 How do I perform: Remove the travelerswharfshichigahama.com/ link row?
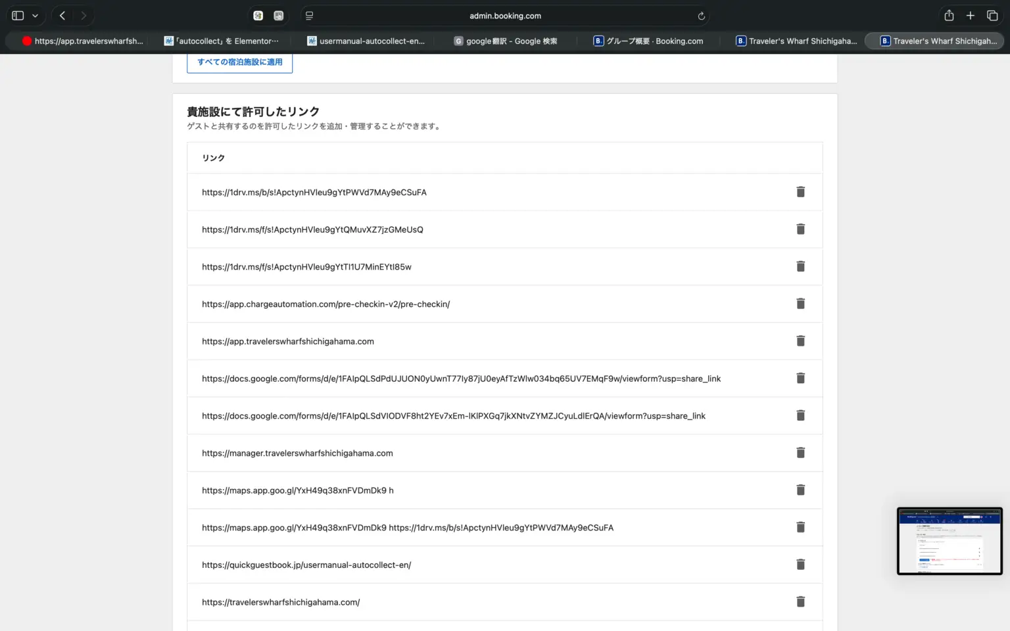pyautogui.click(x=800, y=602)
